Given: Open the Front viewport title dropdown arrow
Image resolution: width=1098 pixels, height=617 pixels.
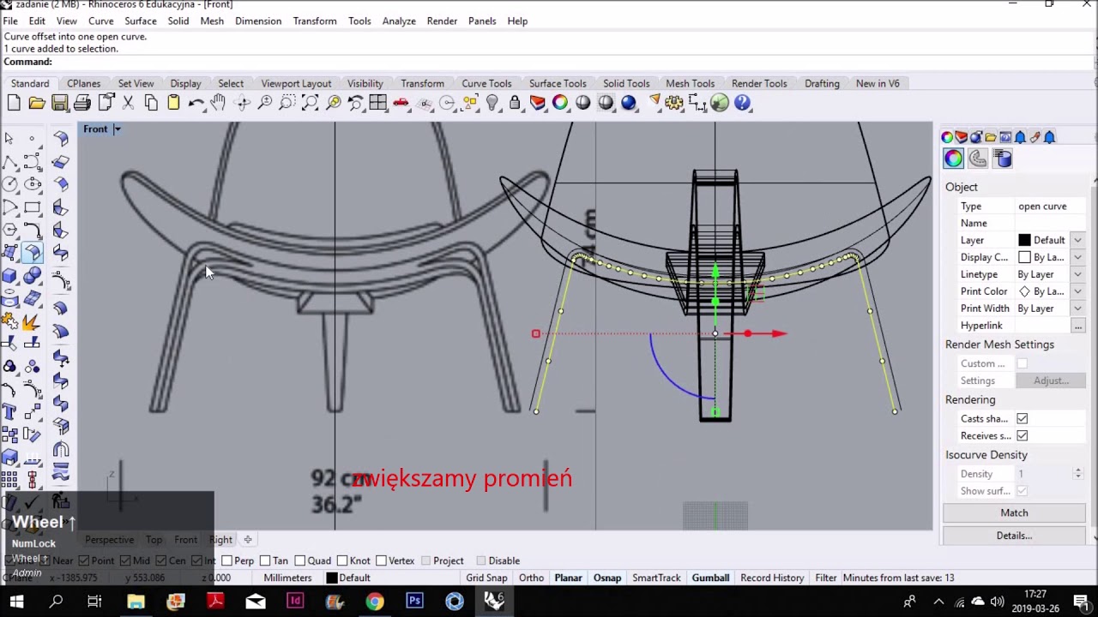Looking at the screenshot, I should pyautogui.click(x=118, y=129).
